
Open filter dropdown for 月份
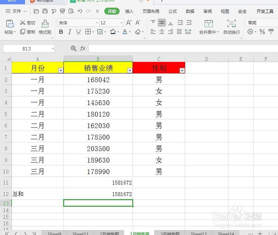[x=61, y=70]
